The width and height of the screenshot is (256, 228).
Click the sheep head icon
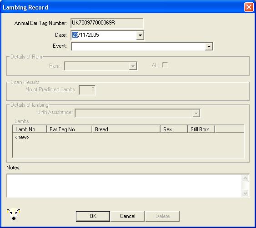tap(14, 214)
